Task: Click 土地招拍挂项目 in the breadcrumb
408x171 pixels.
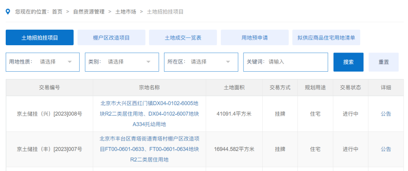Action: 165,12
